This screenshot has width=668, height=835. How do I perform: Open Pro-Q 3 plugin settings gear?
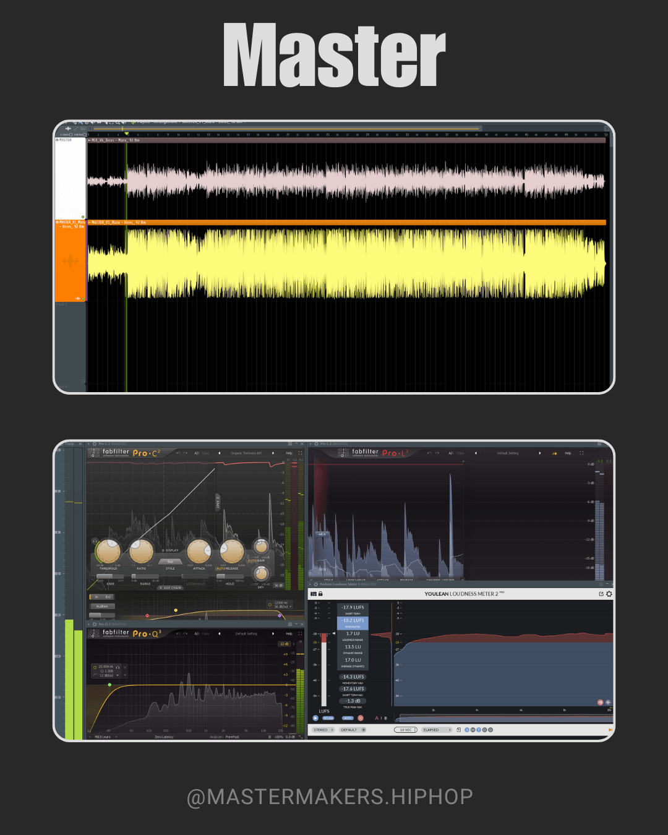(x=95, y=624)
